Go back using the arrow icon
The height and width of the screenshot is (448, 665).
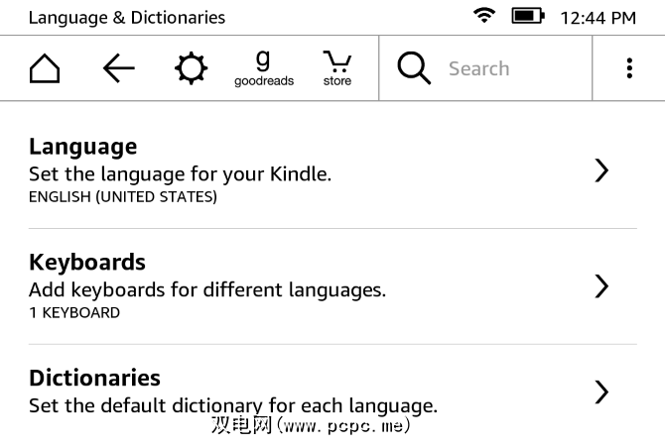click(118, 68)
